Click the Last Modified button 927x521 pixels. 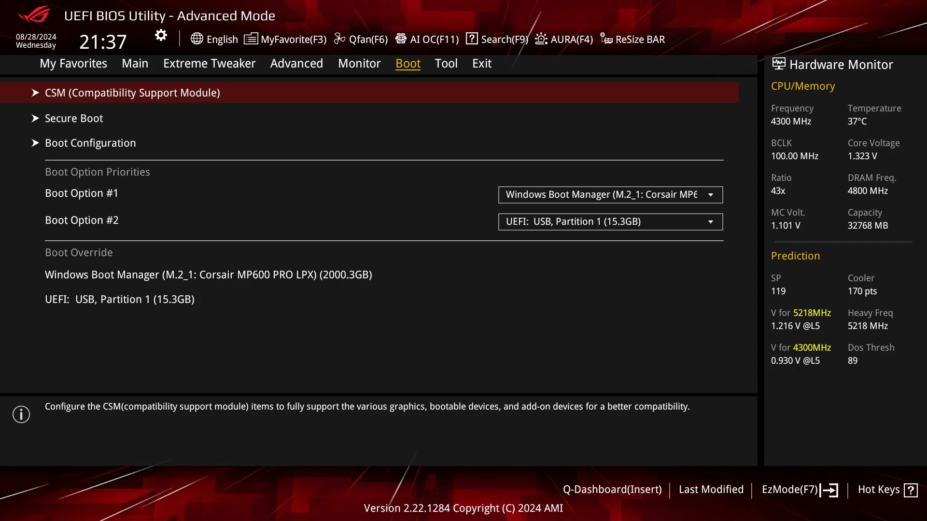coord(711,490)
